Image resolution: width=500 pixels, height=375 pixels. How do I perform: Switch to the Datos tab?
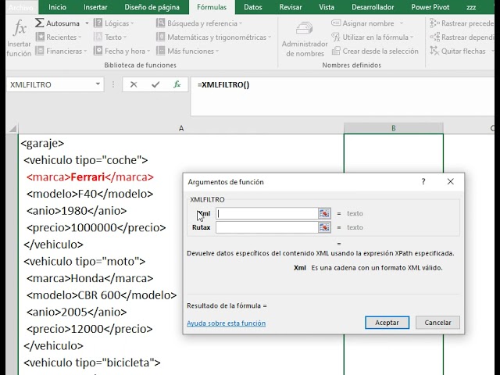pyautogui.click(x=253, y=7)
